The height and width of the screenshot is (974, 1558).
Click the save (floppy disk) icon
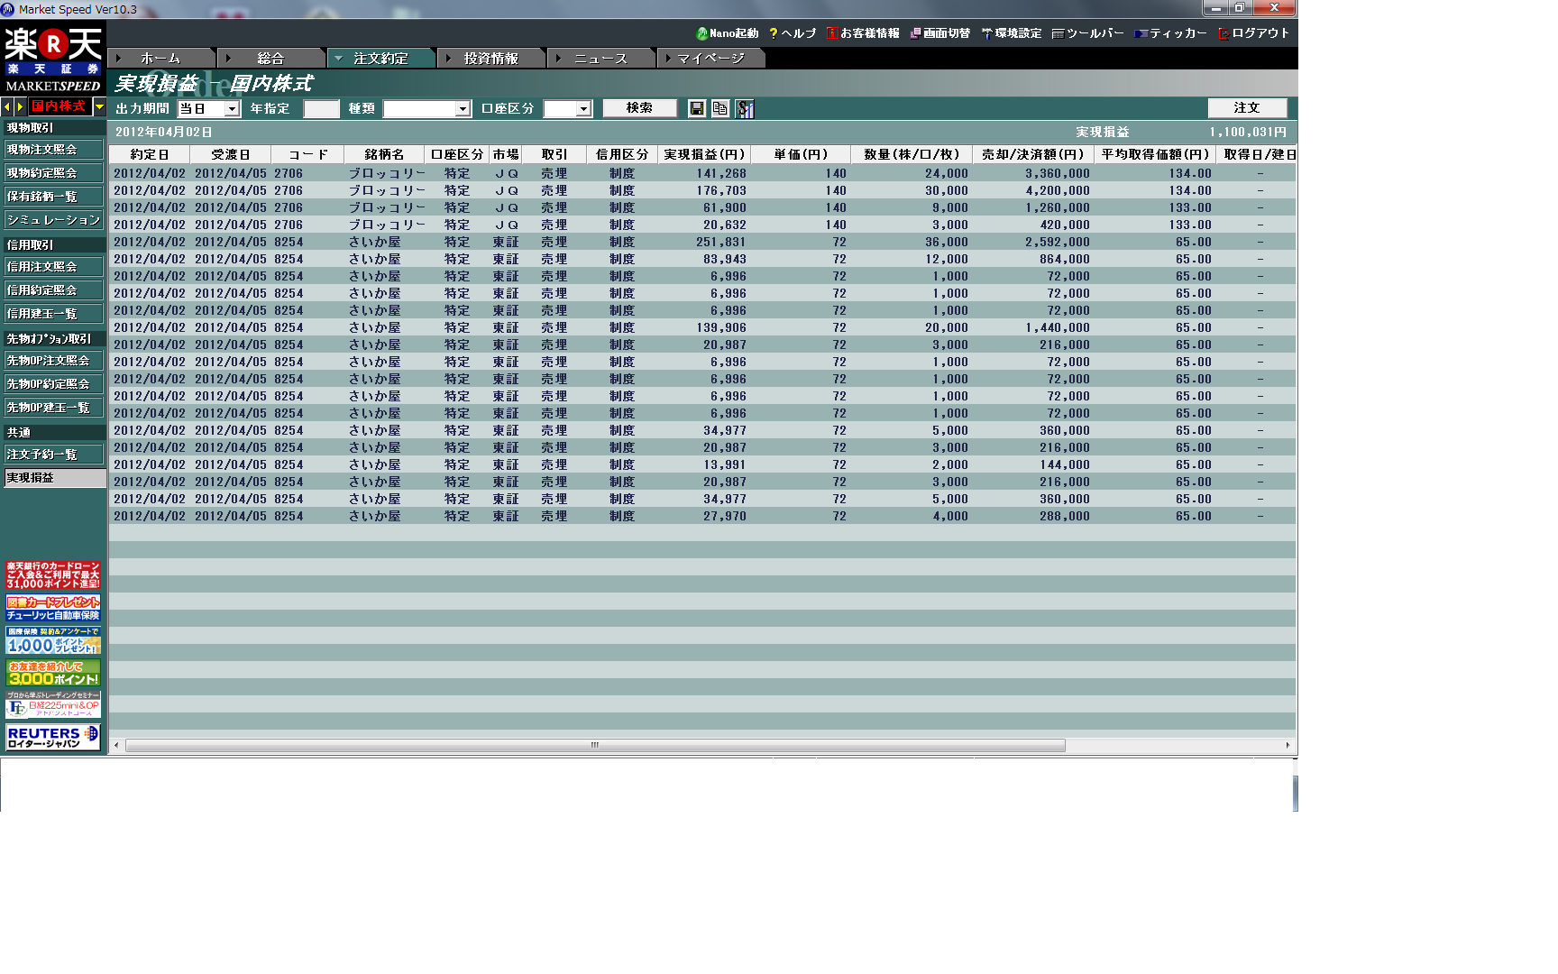697,108
